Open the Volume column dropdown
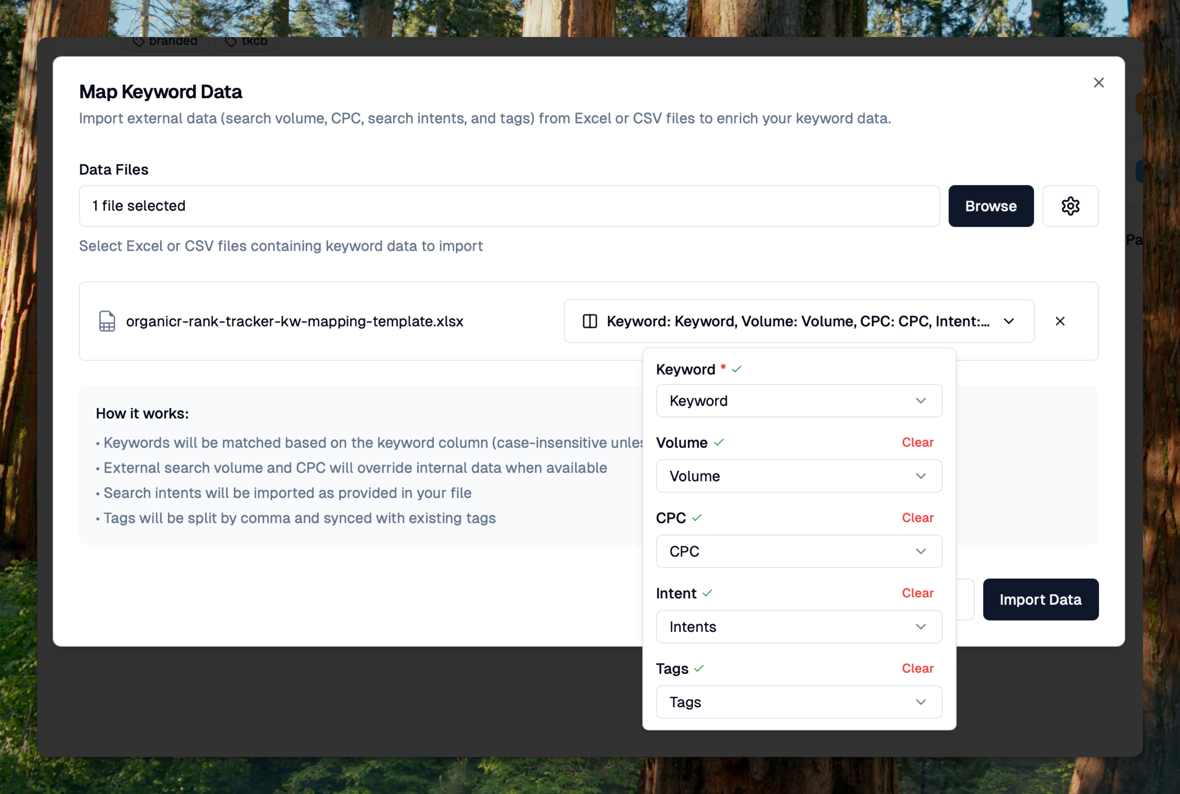The height and width of the screenshot is (794, 1180). 798,476
